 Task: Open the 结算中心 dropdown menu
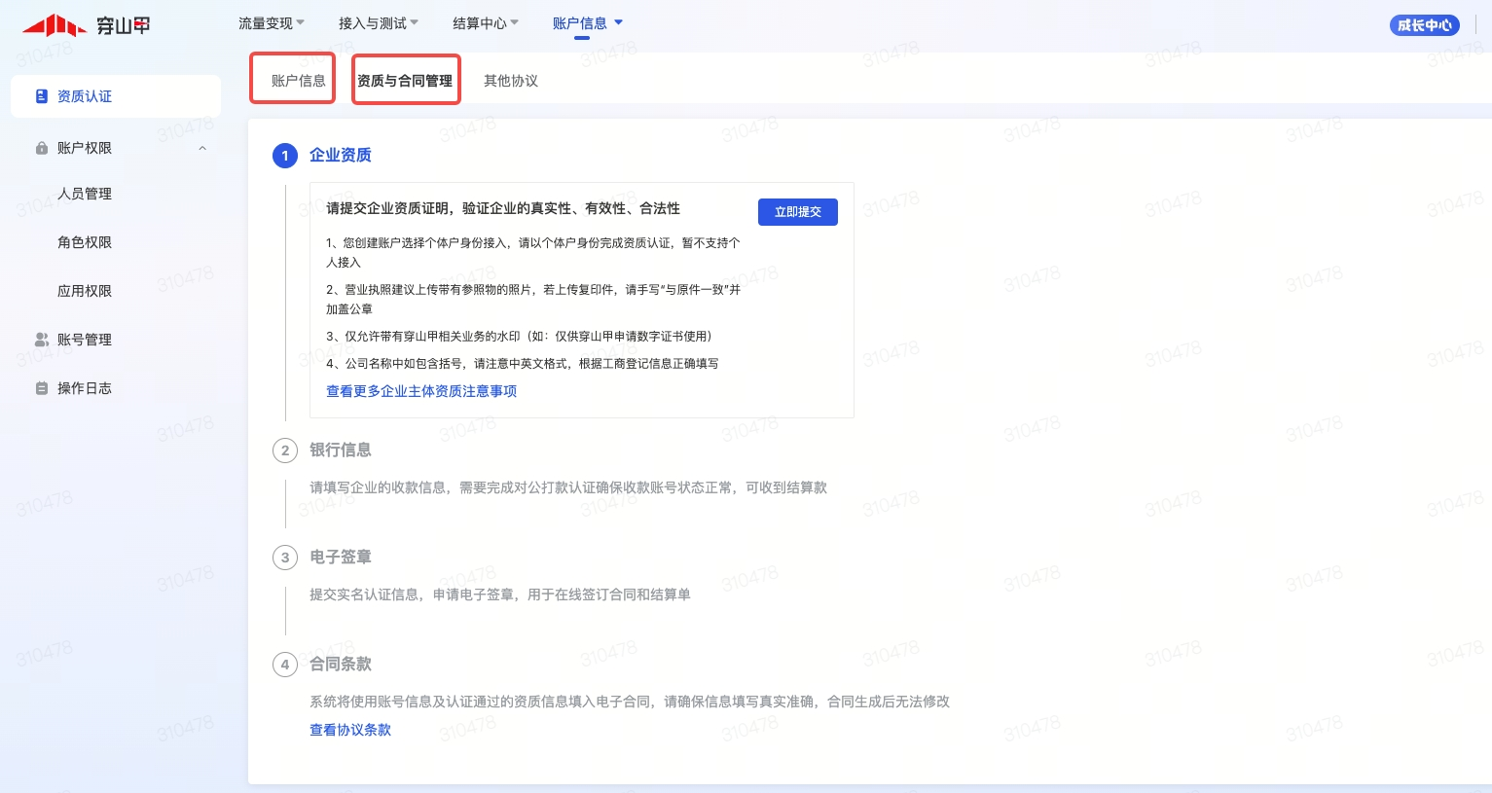tap(485, 23)
